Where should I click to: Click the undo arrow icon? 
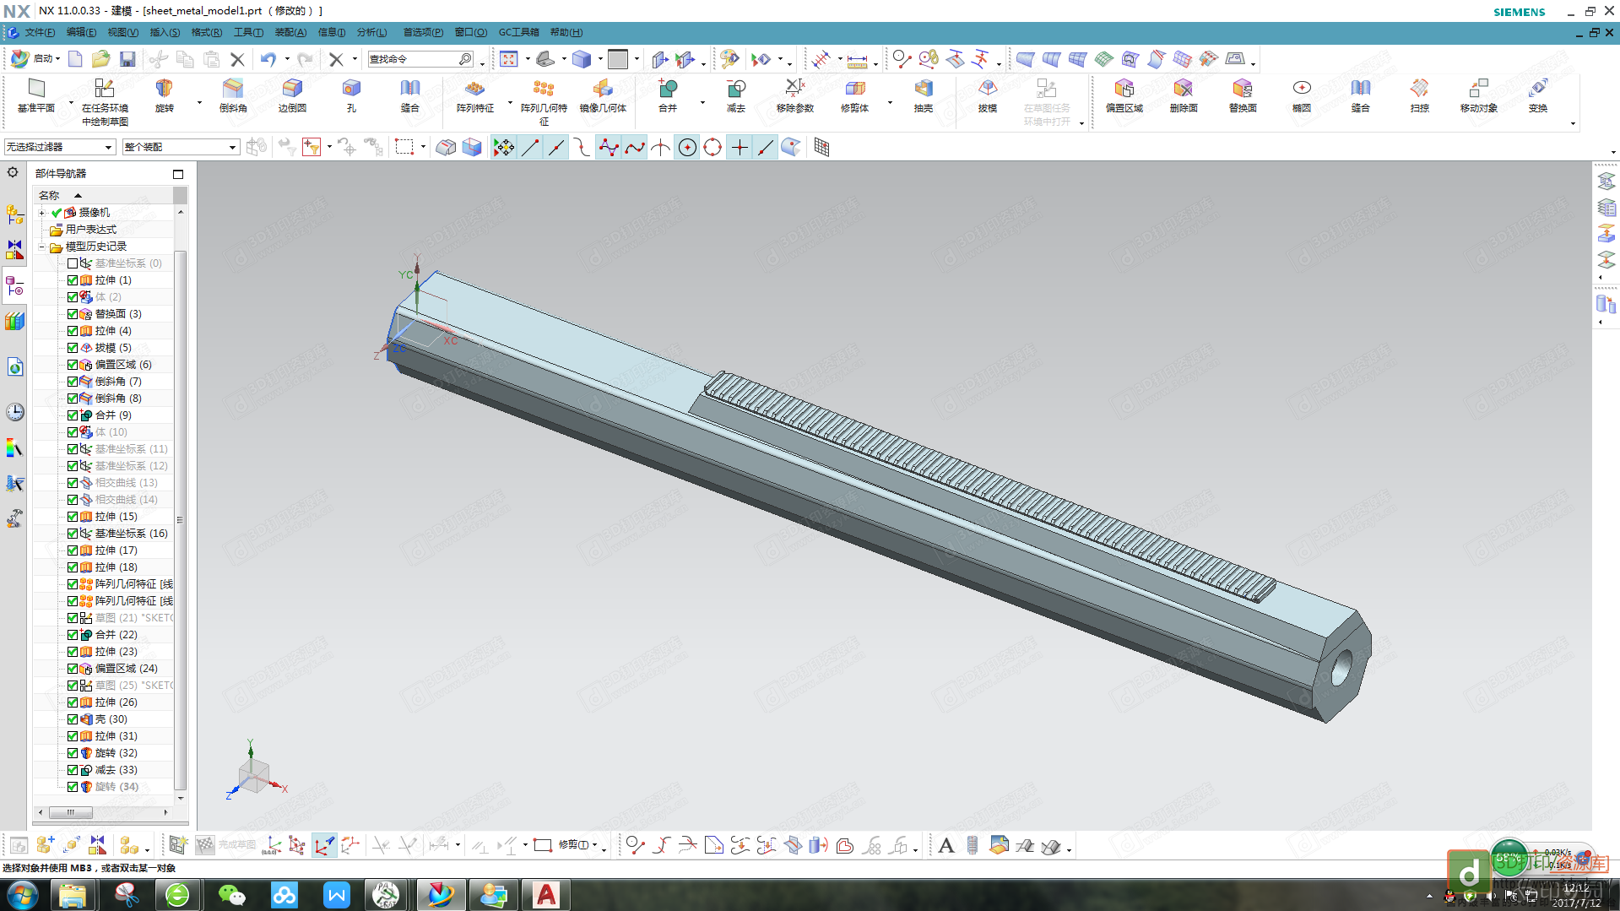pos(268,59)
